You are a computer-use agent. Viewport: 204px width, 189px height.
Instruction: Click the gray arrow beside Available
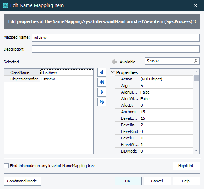click(114, 62)
